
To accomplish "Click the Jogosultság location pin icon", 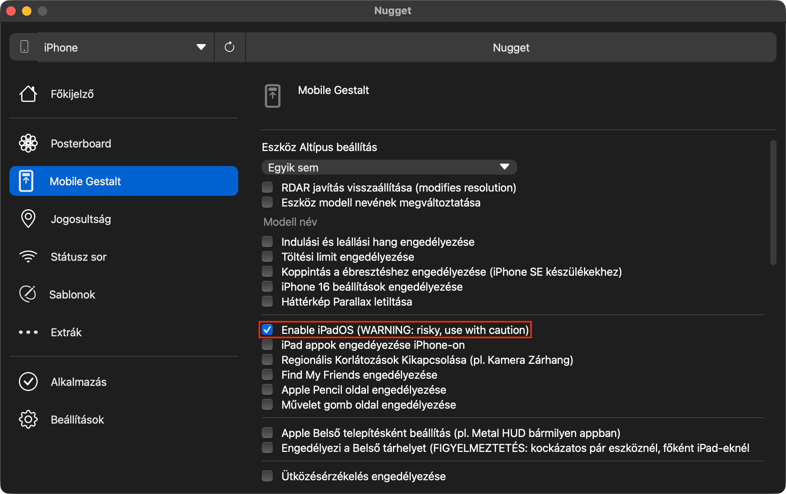I will [x=28, y=219].
